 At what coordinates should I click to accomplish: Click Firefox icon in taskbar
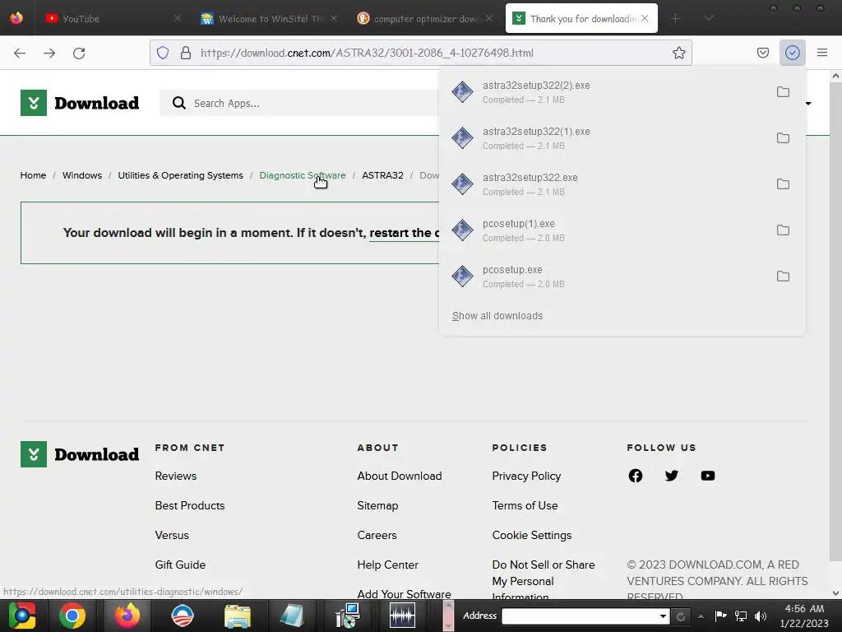127,616
